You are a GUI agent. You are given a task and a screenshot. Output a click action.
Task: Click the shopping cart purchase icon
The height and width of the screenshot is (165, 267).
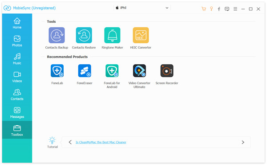(204, 9)
